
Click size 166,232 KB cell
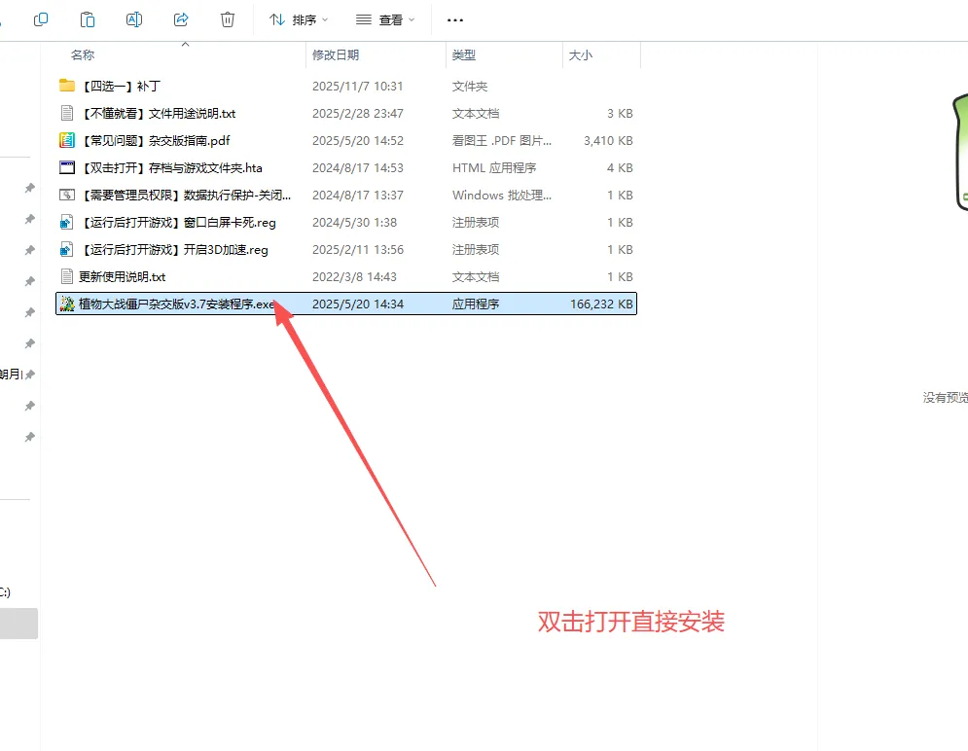[x=601, y=304]
